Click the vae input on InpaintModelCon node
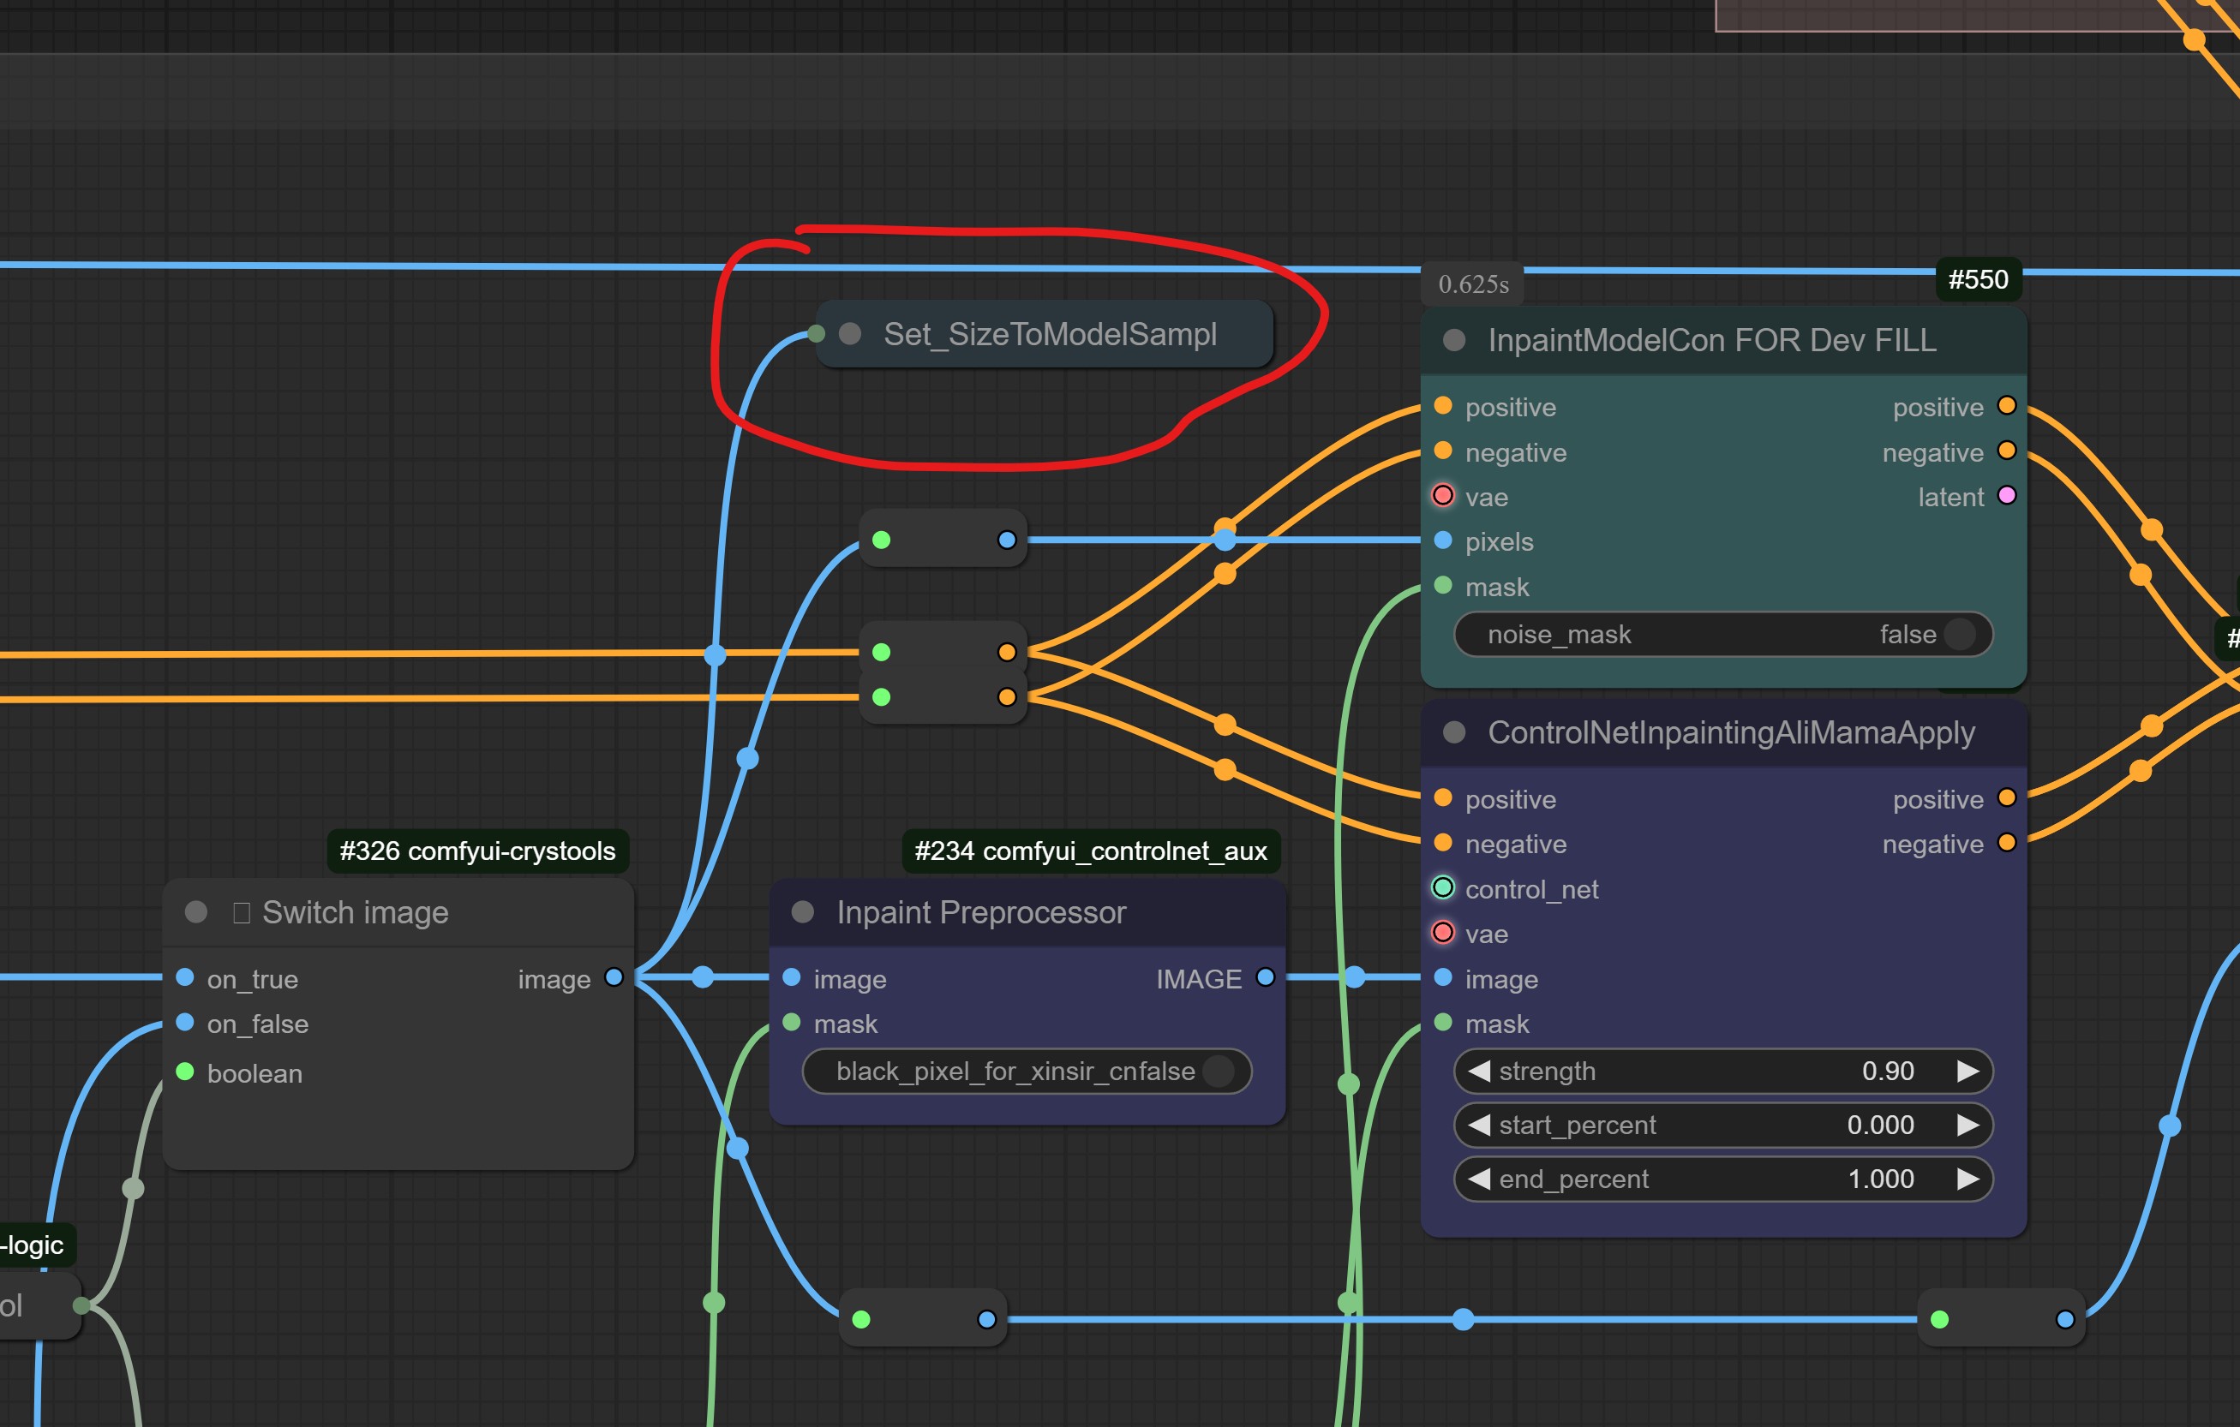This screenshot has height=1427, width=2240. click(x=1443, y=495)
